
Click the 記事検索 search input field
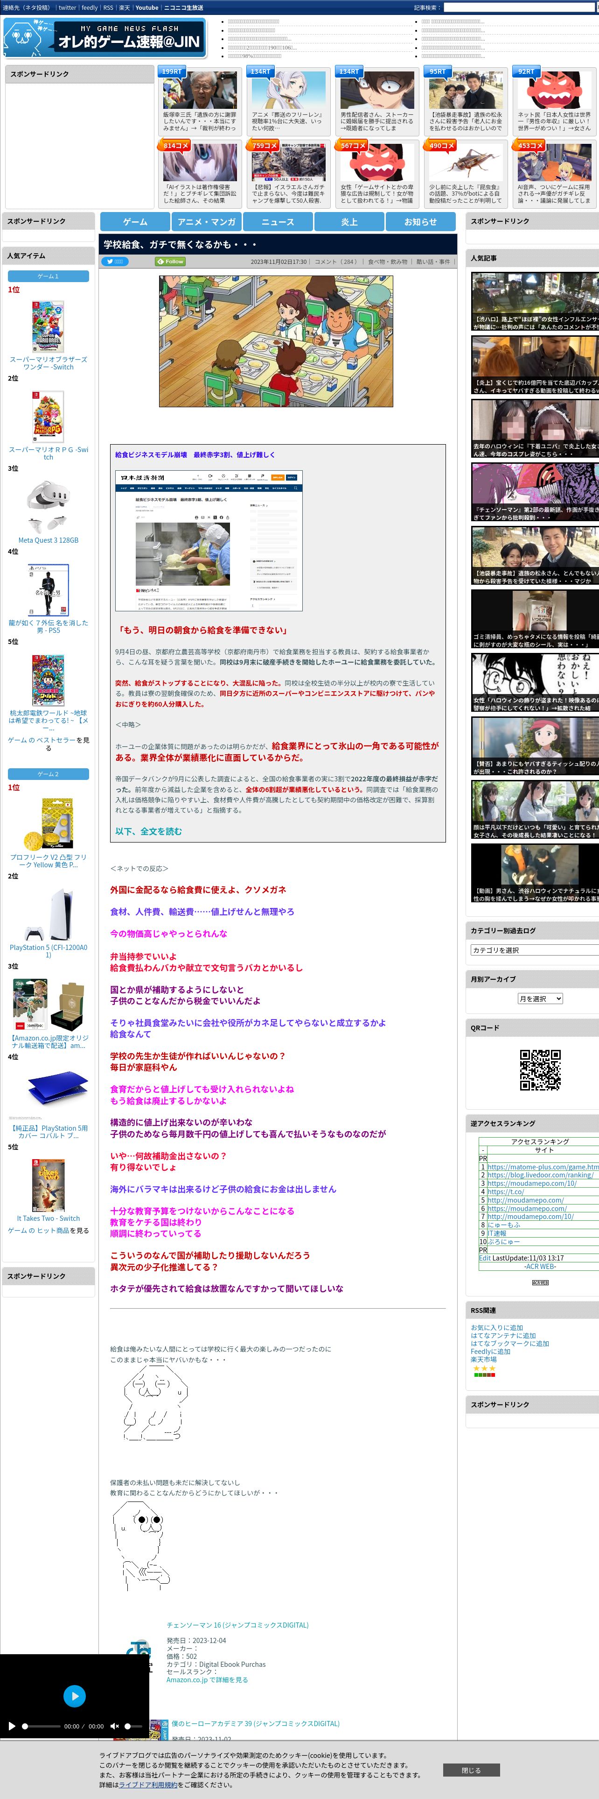(x=520, y=7)
